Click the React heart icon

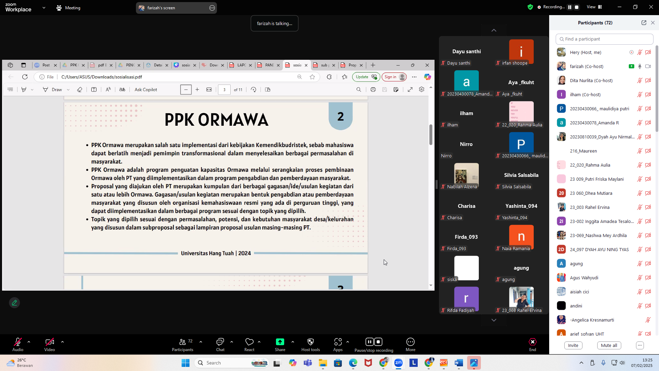pyautogui.click(x=249, y=342)
